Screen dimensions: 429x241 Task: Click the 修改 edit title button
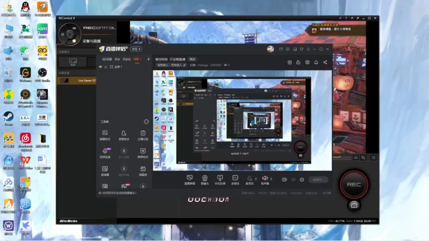pyautogui.click(x=193, y=59)
